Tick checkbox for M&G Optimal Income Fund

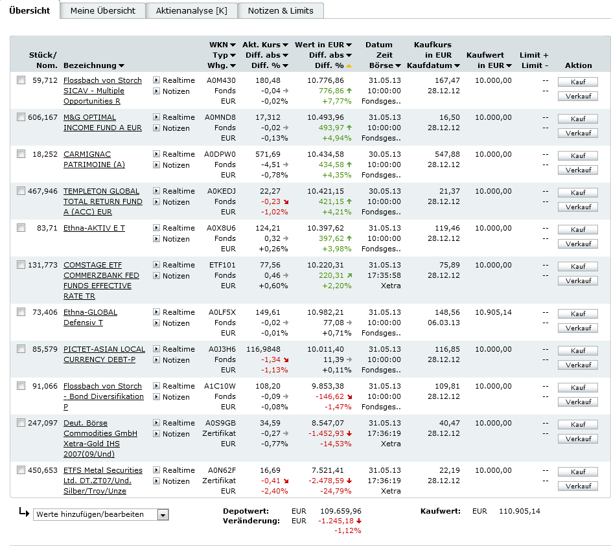[21, 117]
